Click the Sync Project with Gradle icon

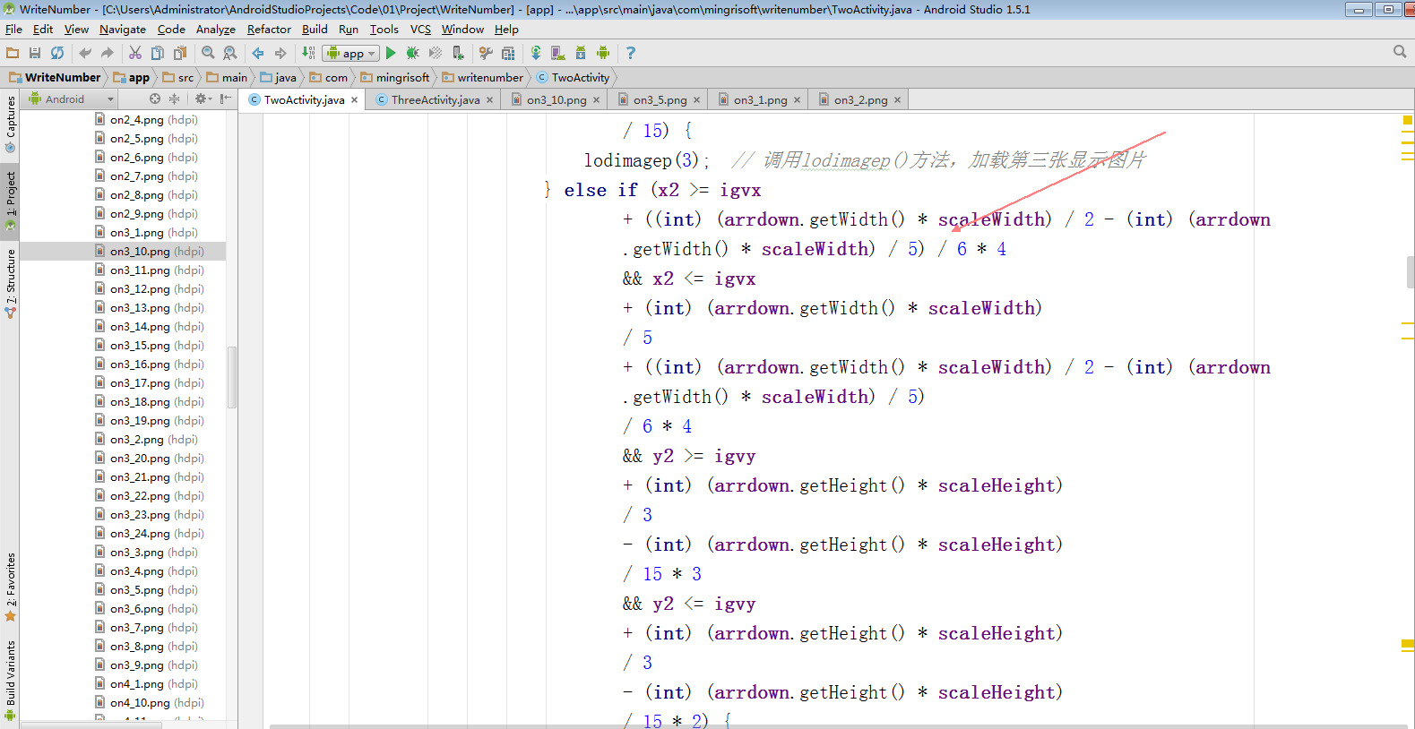pyautogui.click(x=536, y=53)
